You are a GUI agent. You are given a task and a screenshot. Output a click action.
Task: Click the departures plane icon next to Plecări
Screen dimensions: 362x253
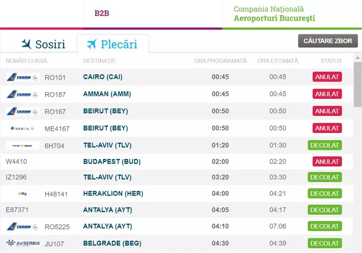click(x=92, y=44)
